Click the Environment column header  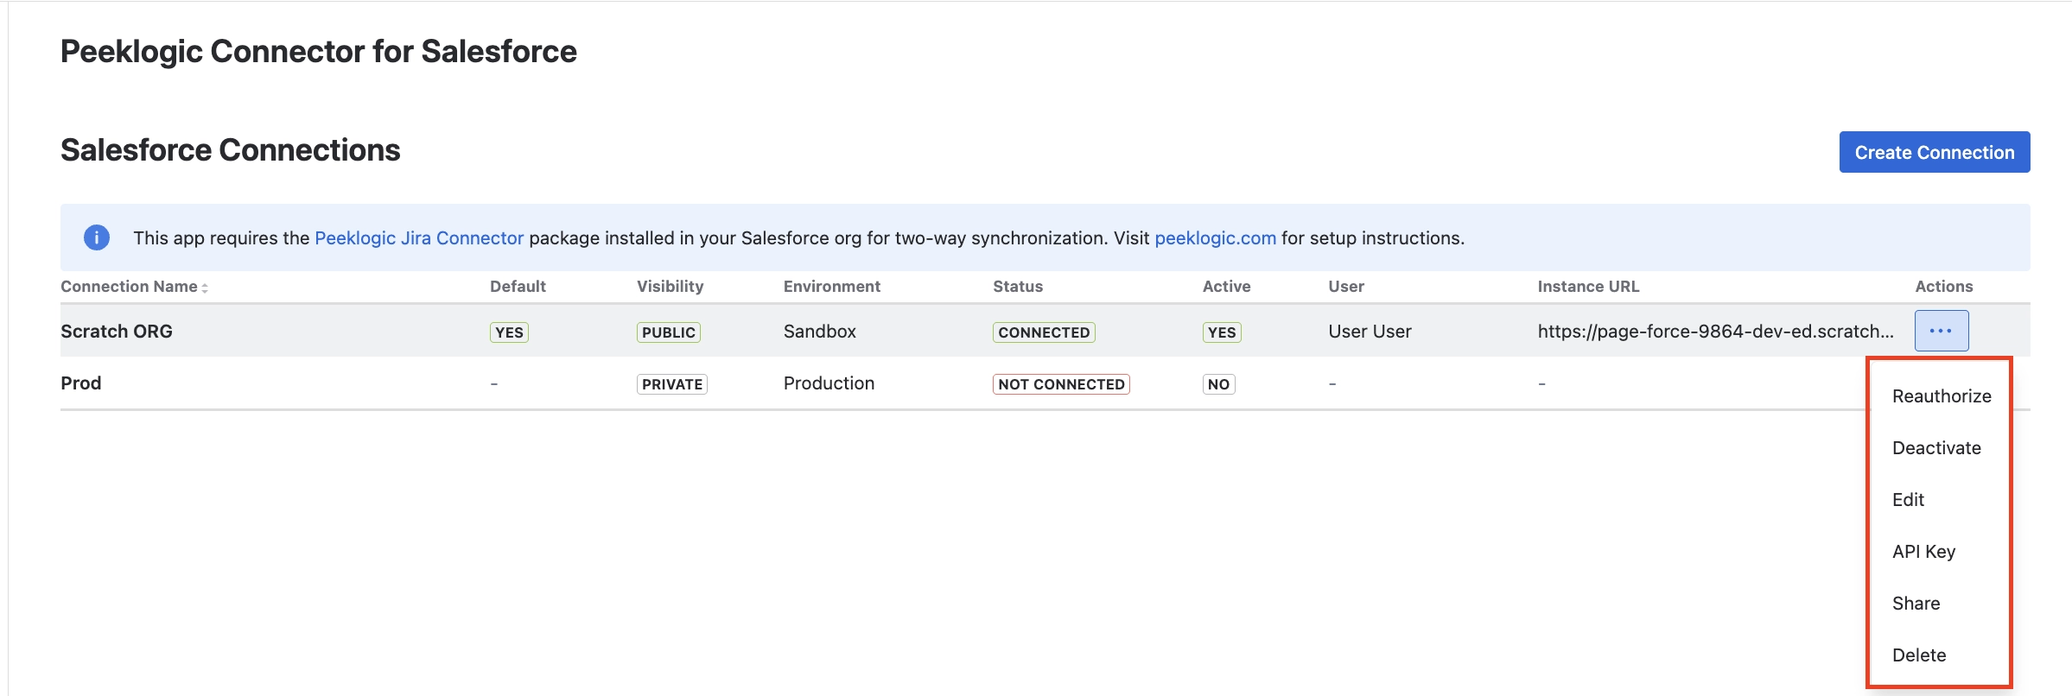pyautogui.click(x=832, y=287)
